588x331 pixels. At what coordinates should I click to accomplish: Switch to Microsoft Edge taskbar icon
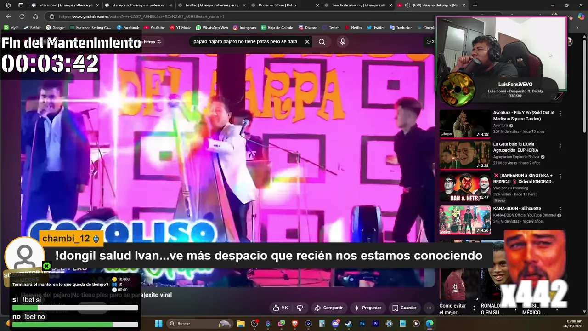pyautogui.click(x=430, y=324)
